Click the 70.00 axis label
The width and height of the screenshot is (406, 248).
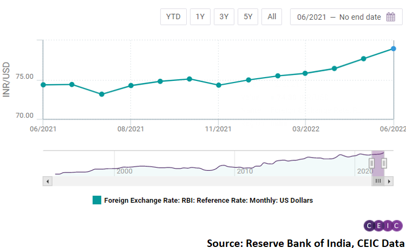(24, 115)
